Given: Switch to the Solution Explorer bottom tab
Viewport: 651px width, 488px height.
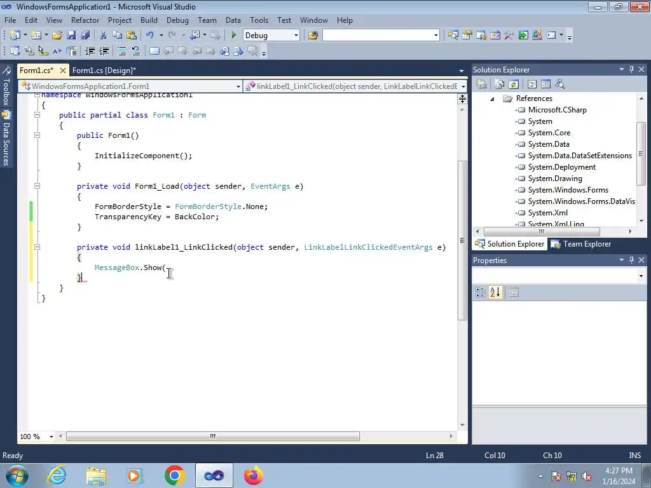Looking at the screenshot, I should [x=510, y=244].
